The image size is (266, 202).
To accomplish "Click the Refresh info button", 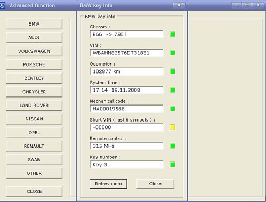I will coord(108,184).
